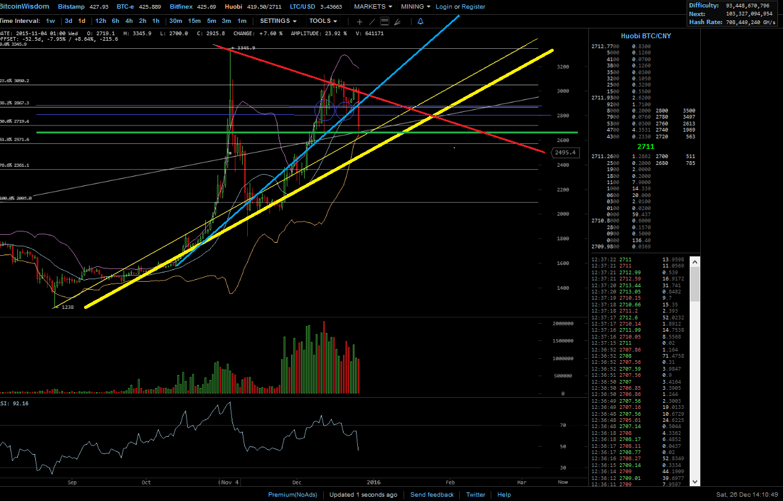The image size is (783, 501).
Task: Set time interval to 2h
Action: (143, 21)
